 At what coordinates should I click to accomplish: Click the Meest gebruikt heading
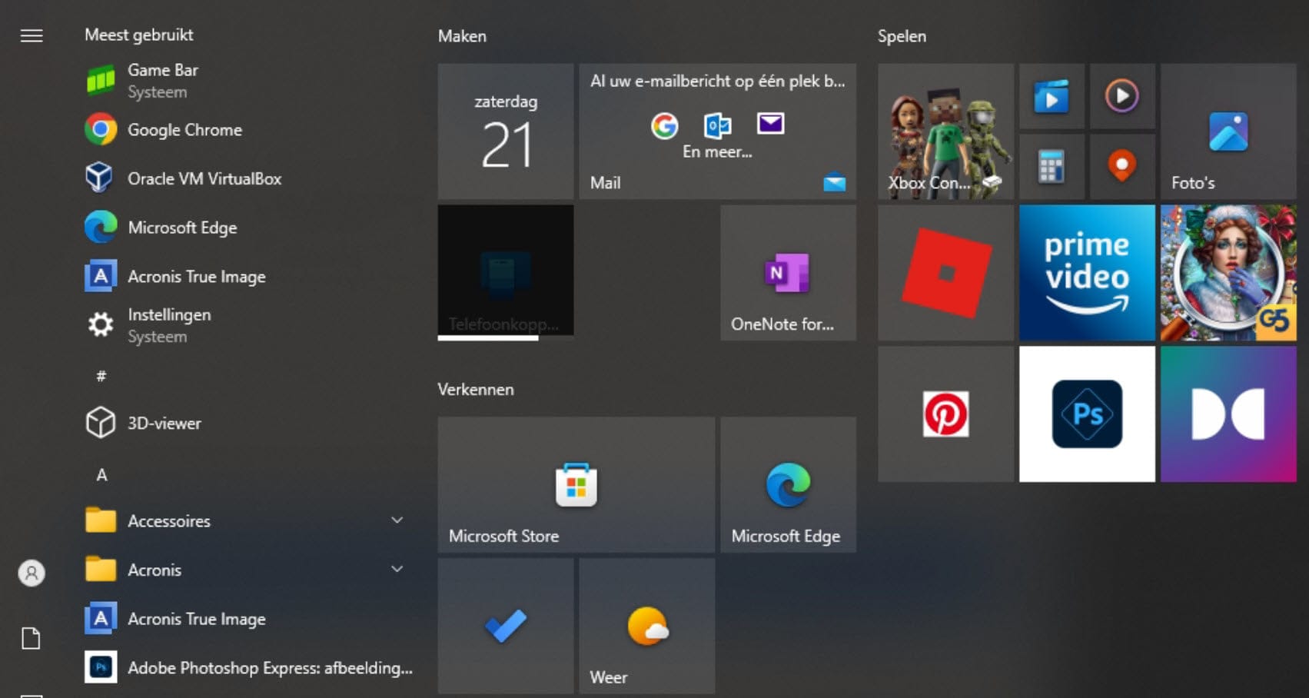139,35
